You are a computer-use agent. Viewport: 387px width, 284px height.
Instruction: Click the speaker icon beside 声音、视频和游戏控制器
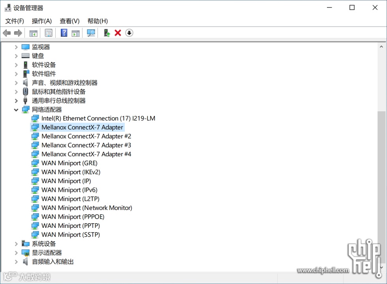(25, 83)
